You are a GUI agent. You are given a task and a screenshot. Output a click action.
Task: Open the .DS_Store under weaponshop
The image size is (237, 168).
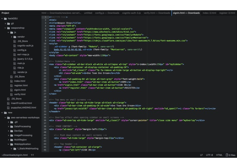point(19,77)
